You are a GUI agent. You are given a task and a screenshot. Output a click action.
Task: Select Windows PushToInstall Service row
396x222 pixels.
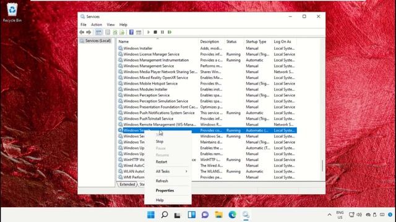tap(207, 118)
